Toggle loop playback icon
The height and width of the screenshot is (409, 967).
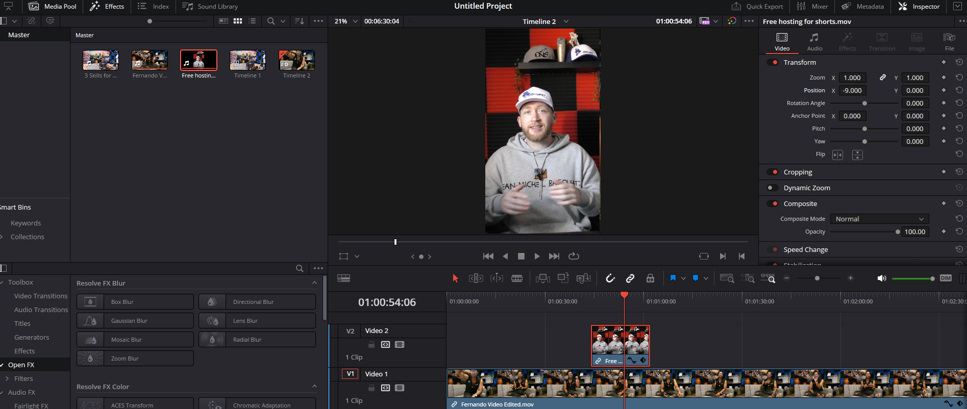(x=574, y=256)
